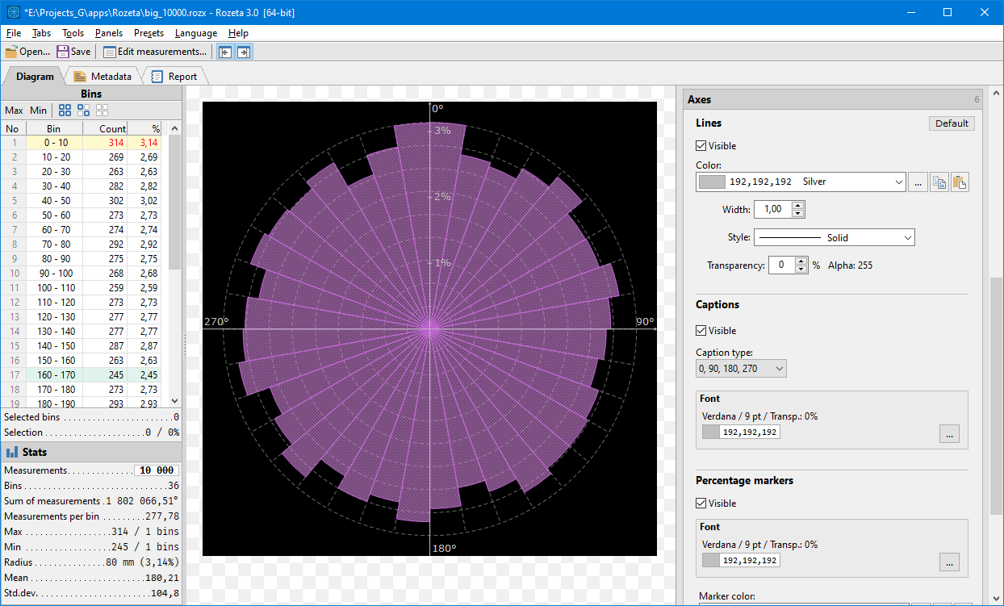Click the Save floppy disk icon

62,52
